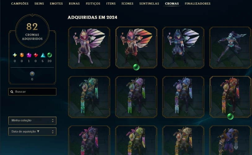252x155 pixels.
Task: Click the green emerald gem icon
Action: click(x=50, y=55)
